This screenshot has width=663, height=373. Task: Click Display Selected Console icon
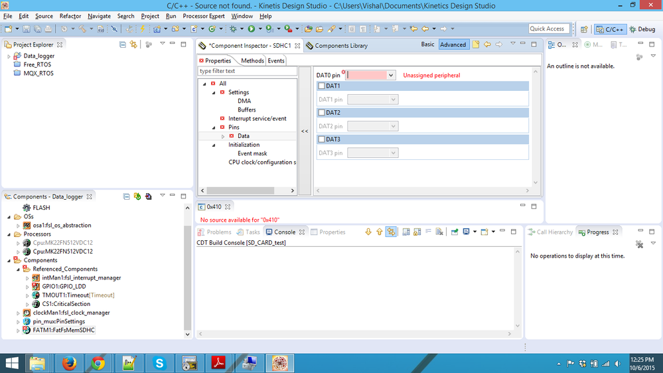pos(466,232)
